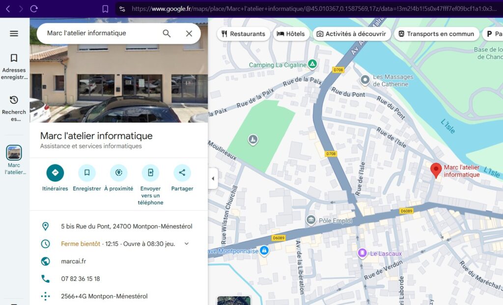Click the globe icon beside marcai.fr
Image resolution: width=503 pixels, height=305 pixels.
[x=46, y=261]
